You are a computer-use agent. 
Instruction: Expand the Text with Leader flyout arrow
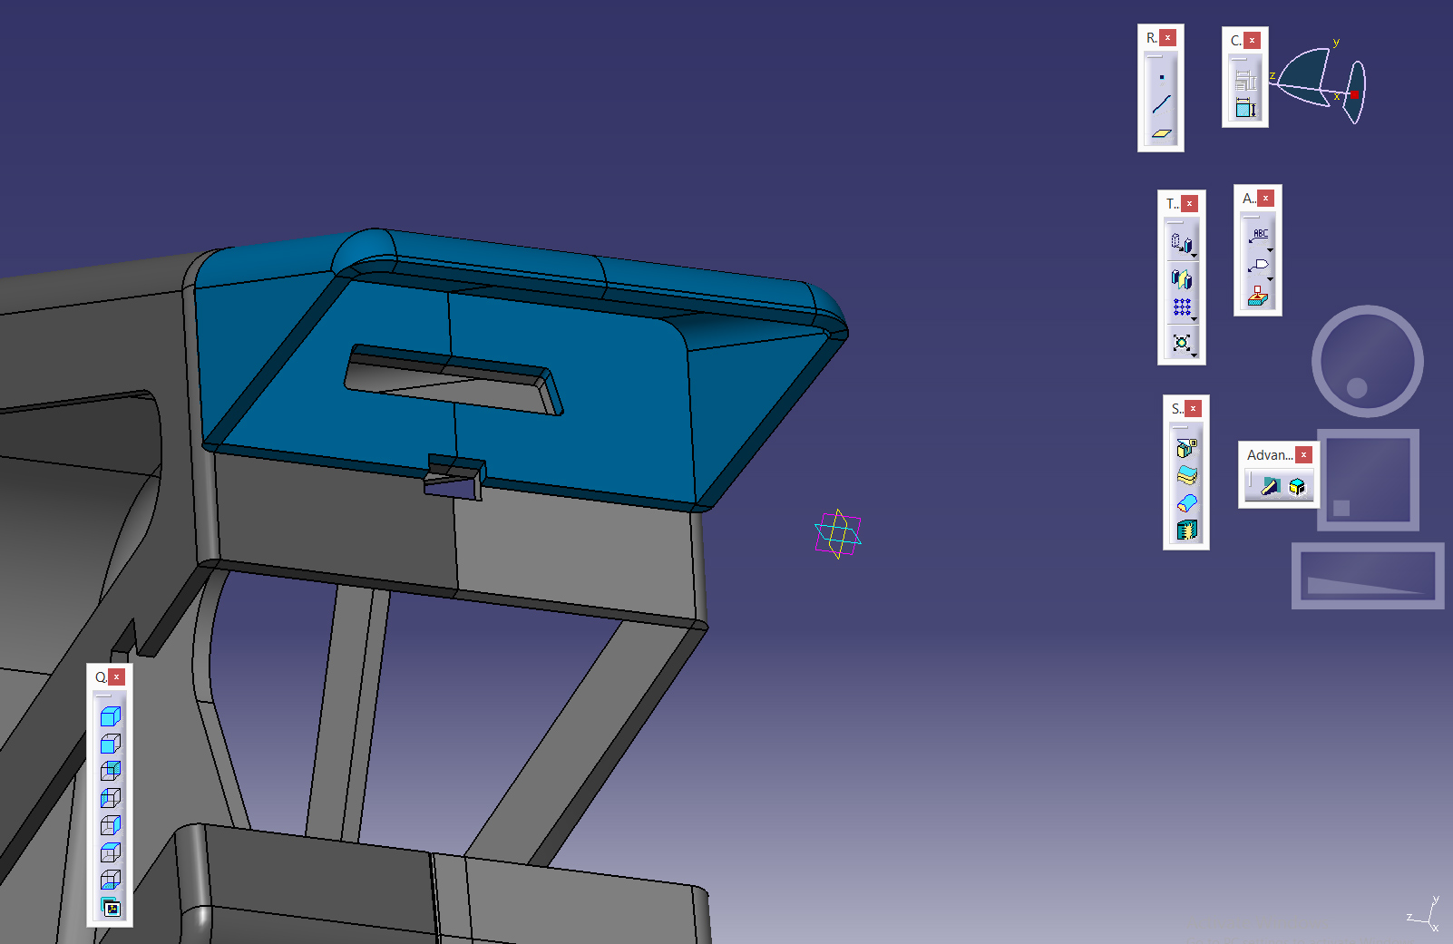click(x=1270, y=250)
